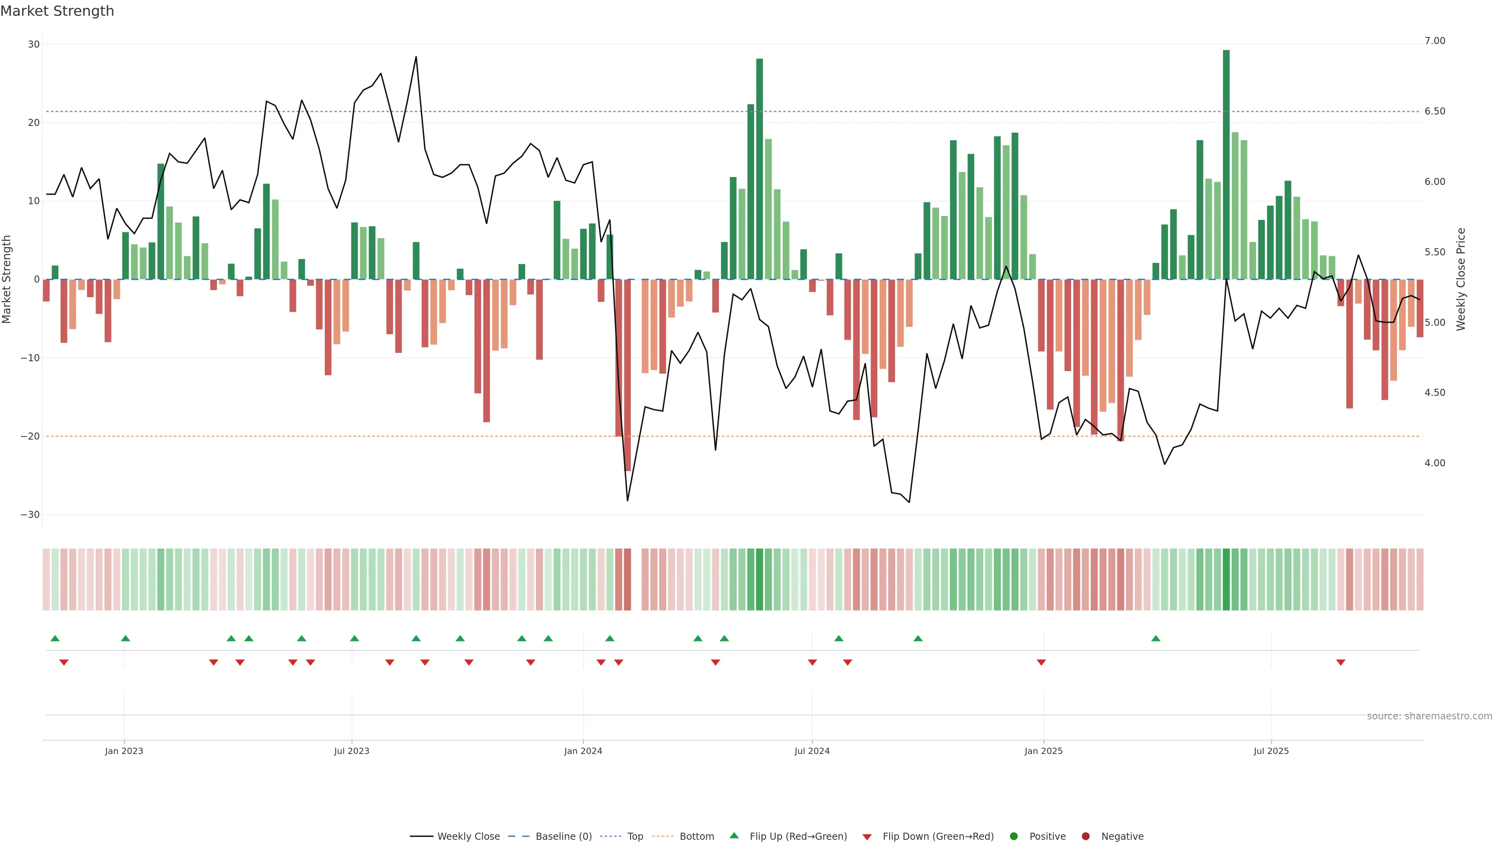Click the red Flip Down triangle legend icon
The image size is (1512, 850).
pos(867,837)
